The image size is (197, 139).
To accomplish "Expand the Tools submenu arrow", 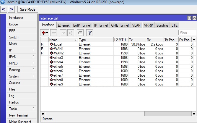I will [x=33, y=108].
